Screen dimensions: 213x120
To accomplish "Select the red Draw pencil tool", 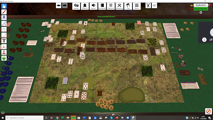I will [4, 12].
